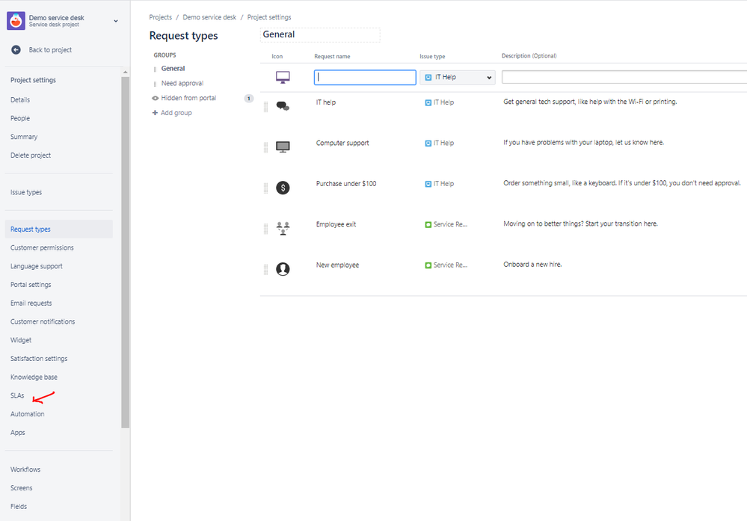The width and height of the screenshot is (747, 521).
Task: Click drag handle of Employee exit row
Action: tap(266, 229)
